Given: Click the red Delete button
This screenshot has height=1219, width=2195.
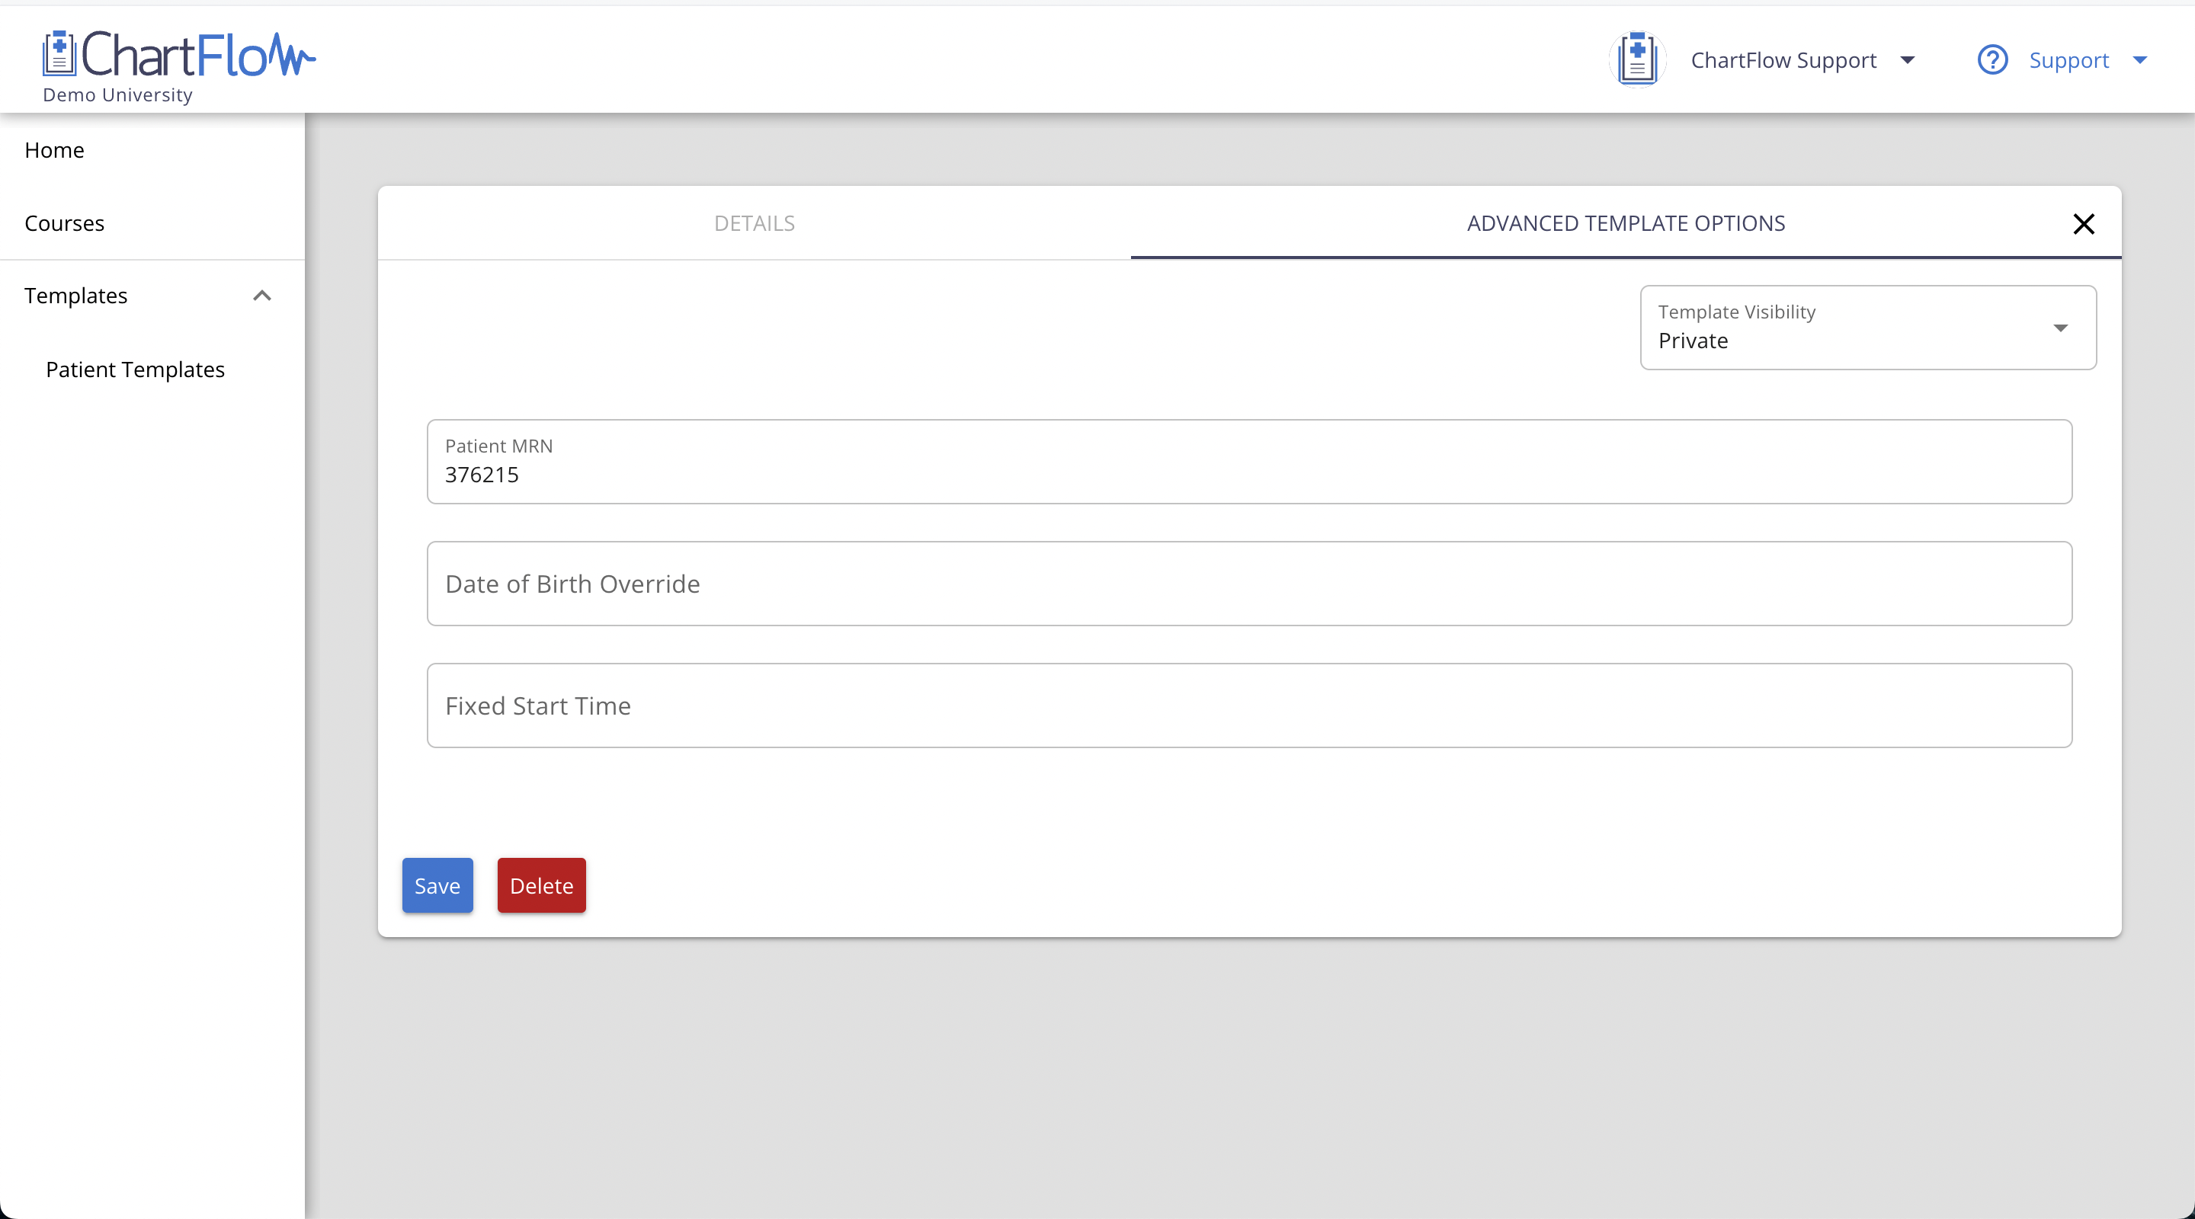Looking at the screenshot, I should [x=540, y=885].
